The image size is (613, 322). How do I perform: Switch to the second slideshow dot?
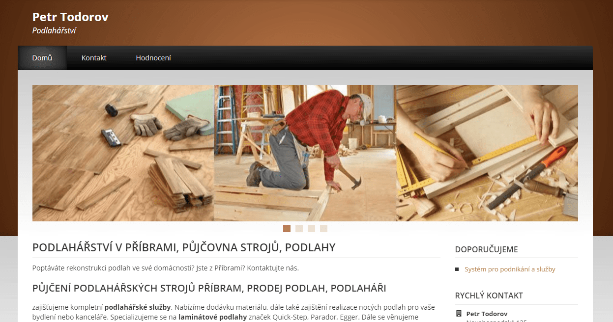click(x=299, y=228)
